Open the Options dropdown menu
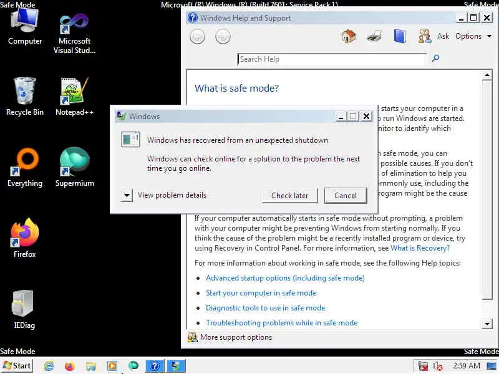499x374 pixels. coord(473,36)
